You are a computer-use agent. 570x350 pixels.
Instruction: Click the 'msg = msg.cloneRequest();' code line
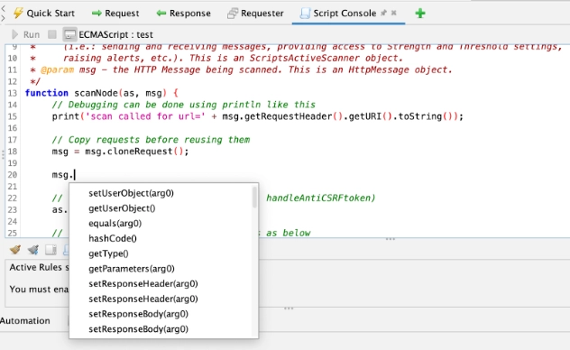coord(120,152)
